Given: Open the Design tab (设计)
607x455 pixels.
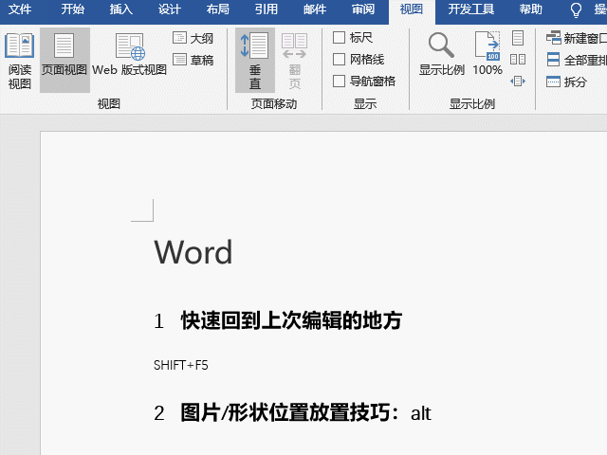Looking at the screenshot, I should [x=169, y=9].
